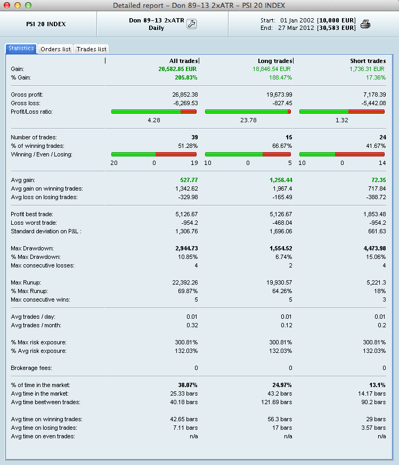Zoom window with green button
This screenshot has width=399, height=465.
(28, 5)
